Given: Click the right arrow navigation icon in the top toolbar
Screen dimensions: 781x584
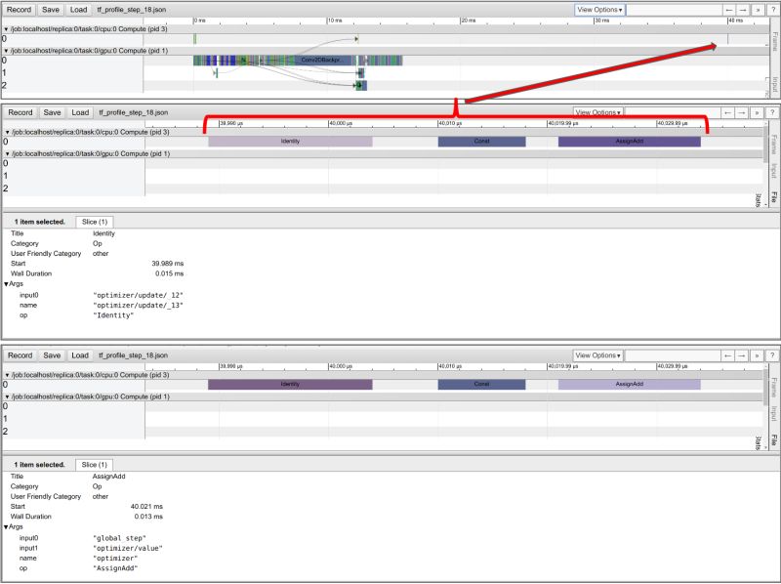Looking at the screenshot, I should (743, 10).
